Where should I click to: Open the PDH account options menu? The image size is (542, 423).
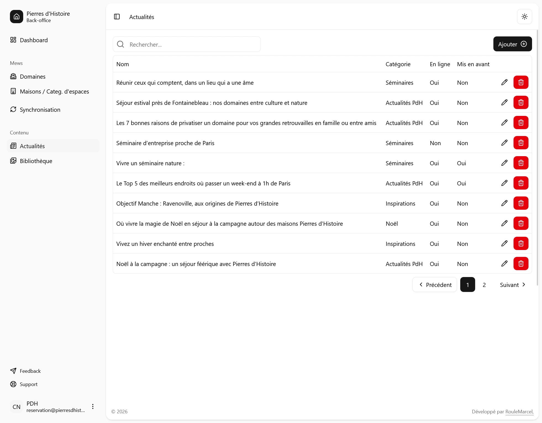tap(93, 406)
